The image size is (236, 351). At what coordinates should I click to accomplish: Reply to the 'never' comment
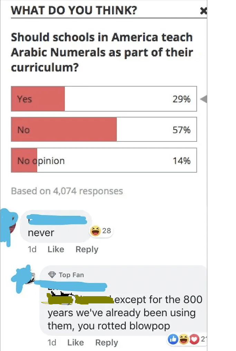tap(87, 249)
